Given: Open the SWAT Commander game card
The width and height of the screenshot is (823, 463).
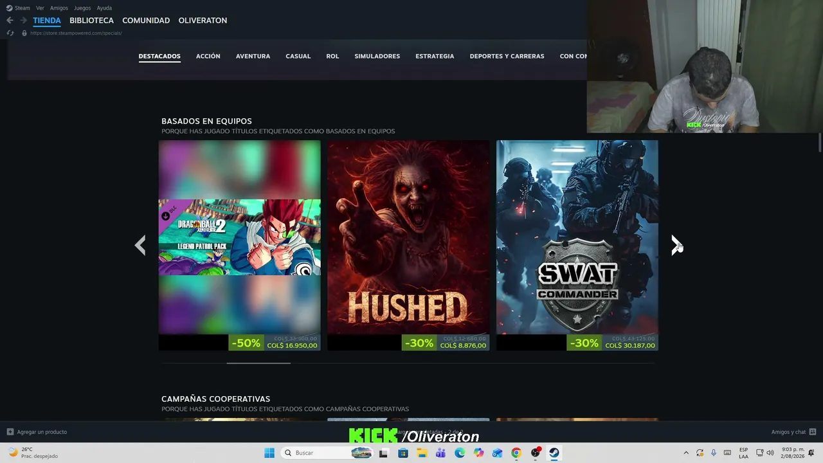Looking at the screenshot, I should pyautogui.click(x=577, y=237).
